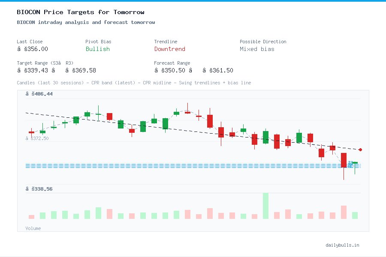This screenshot has width=386, height=257.
Task: Toggle the 'Volume' pane label
Action: (x=33, y=228)
